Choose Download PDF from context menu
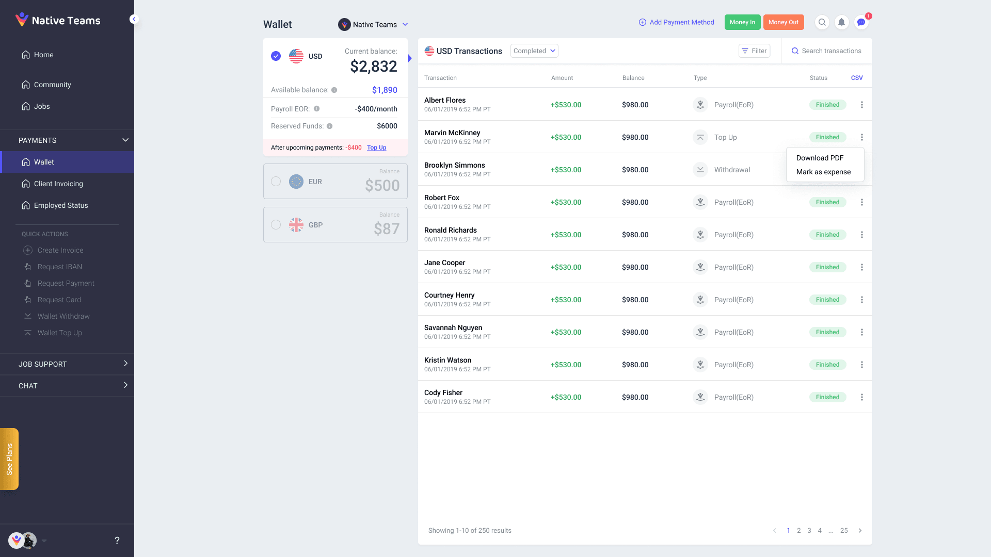The image size is (991, 557). coord(820,158)
